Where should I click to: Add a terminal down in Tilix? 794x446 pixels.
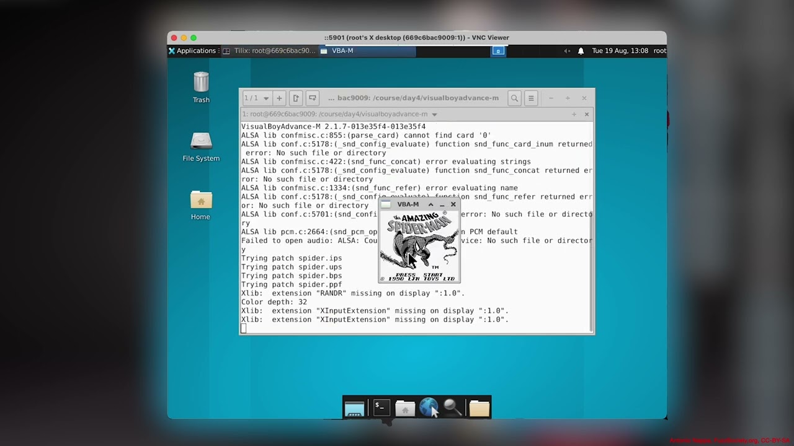313,98
